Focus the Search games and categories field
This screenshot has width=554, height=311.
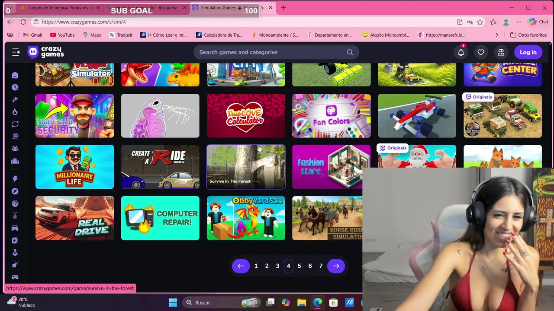(x=276, y=52)
